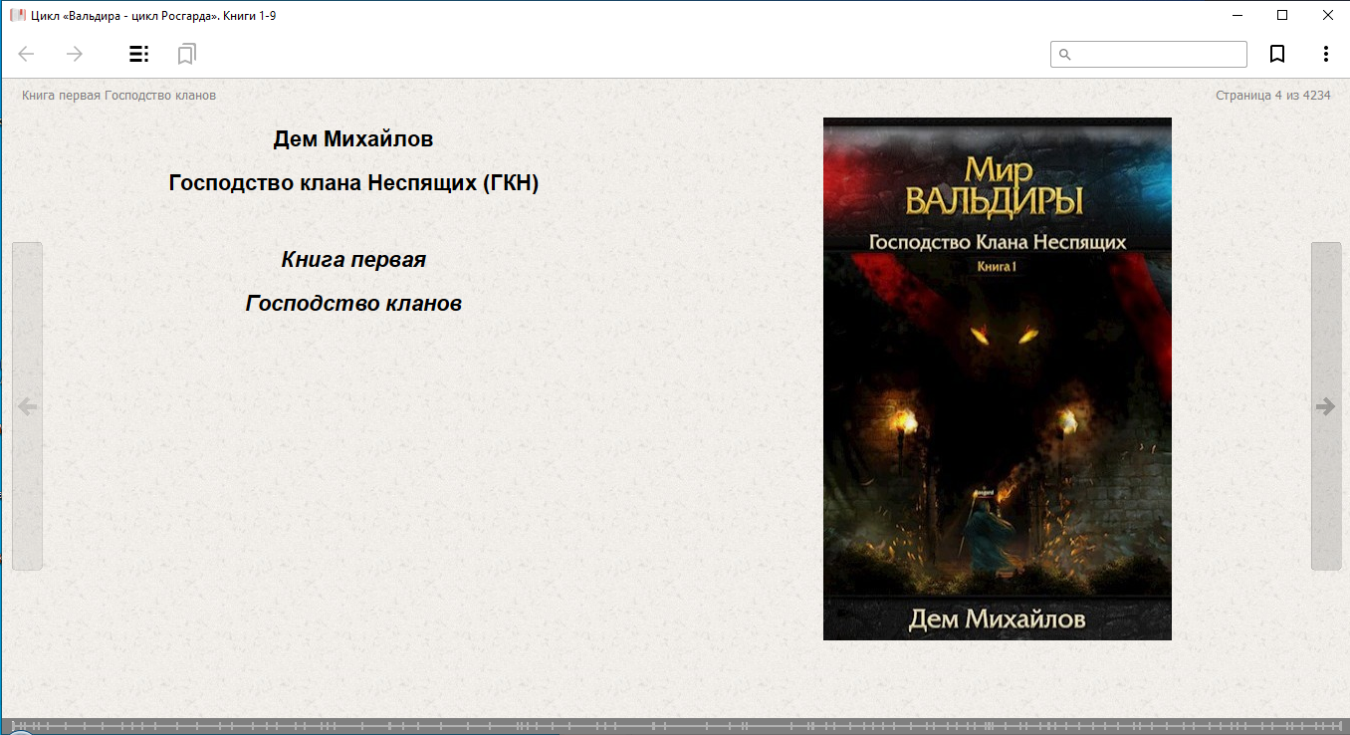Viewport: 1350px width, 735px height.
Task: Click the forward navigation arrow in toolbar
Action: [x=75, y=54]
